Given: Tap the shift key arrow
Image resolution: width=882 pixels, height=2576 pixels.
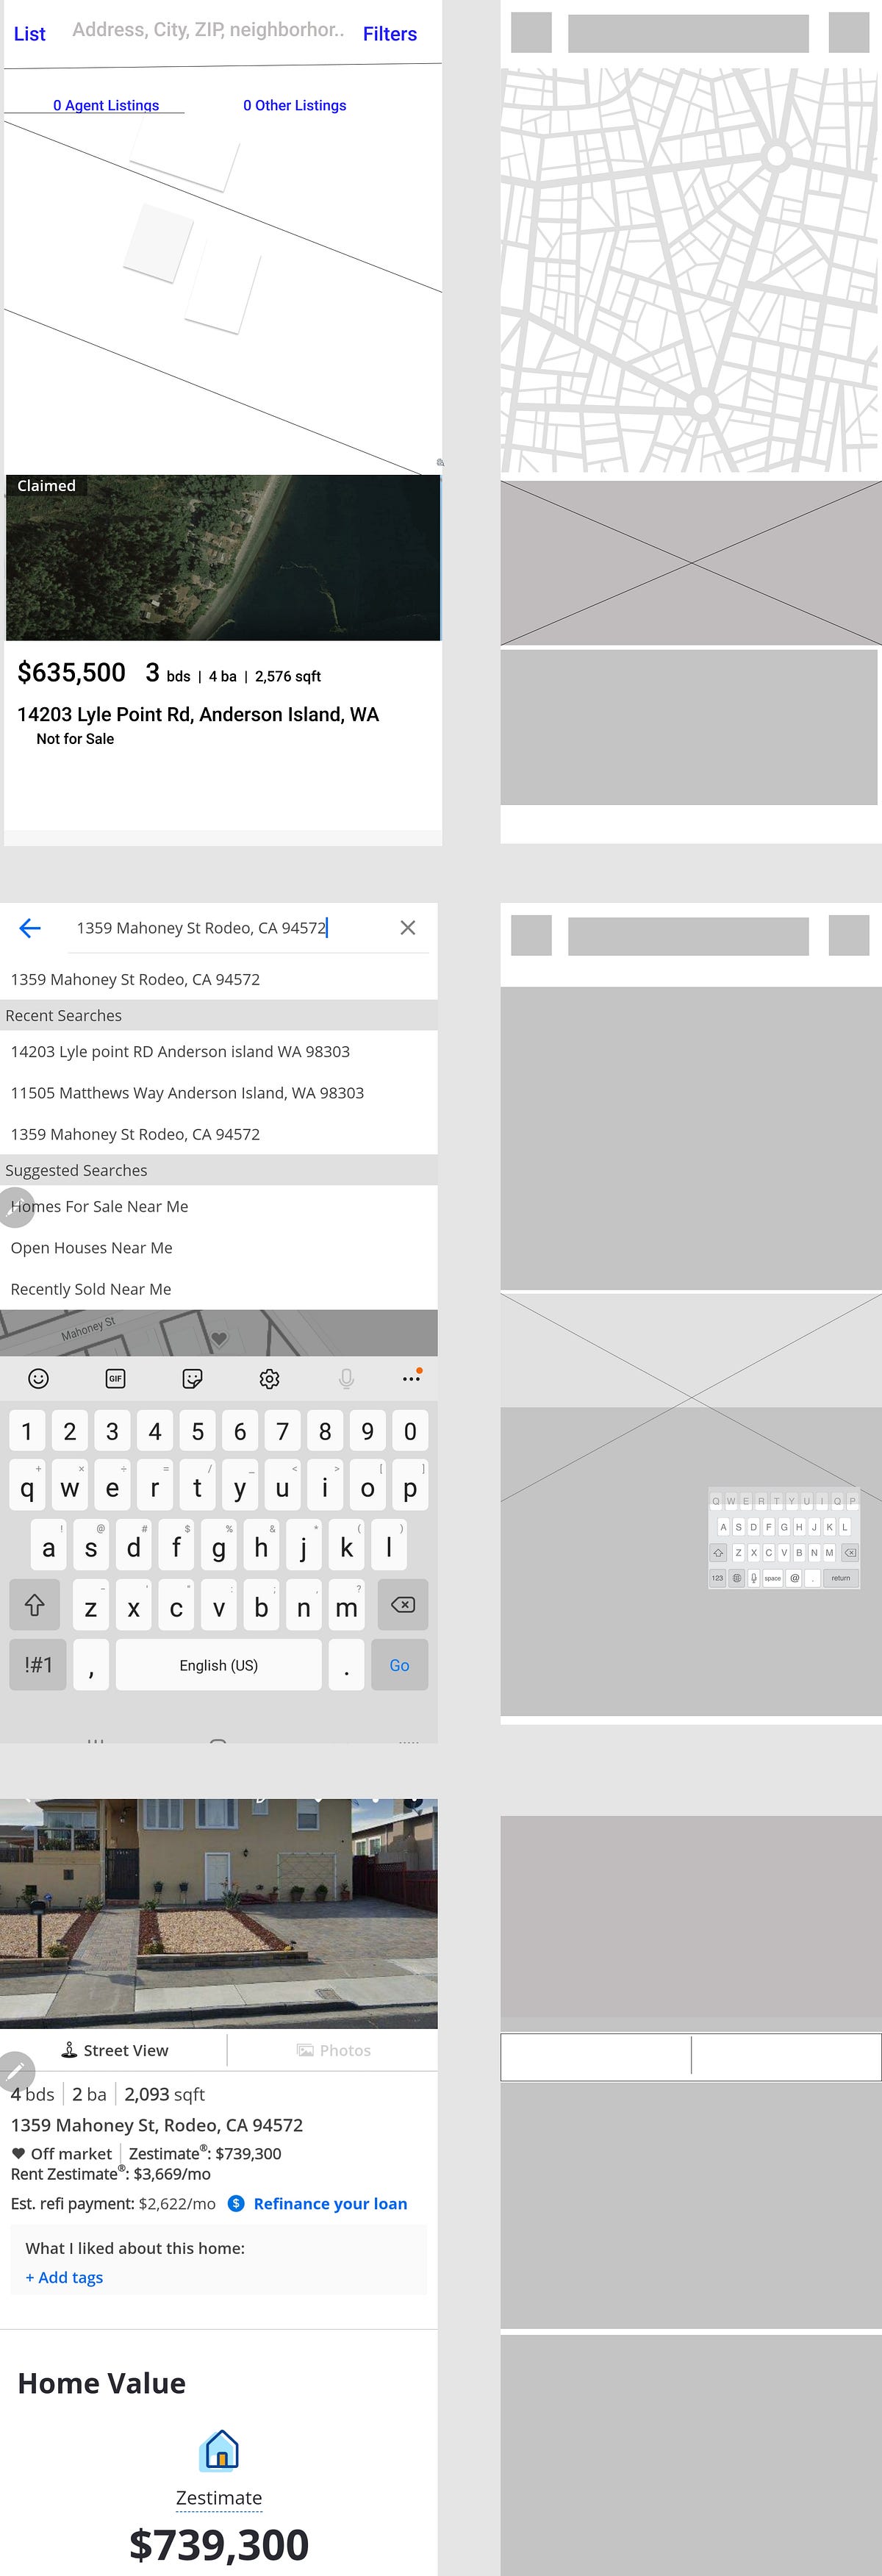Looking at the screenshot, I should [x=34, y=1605].
